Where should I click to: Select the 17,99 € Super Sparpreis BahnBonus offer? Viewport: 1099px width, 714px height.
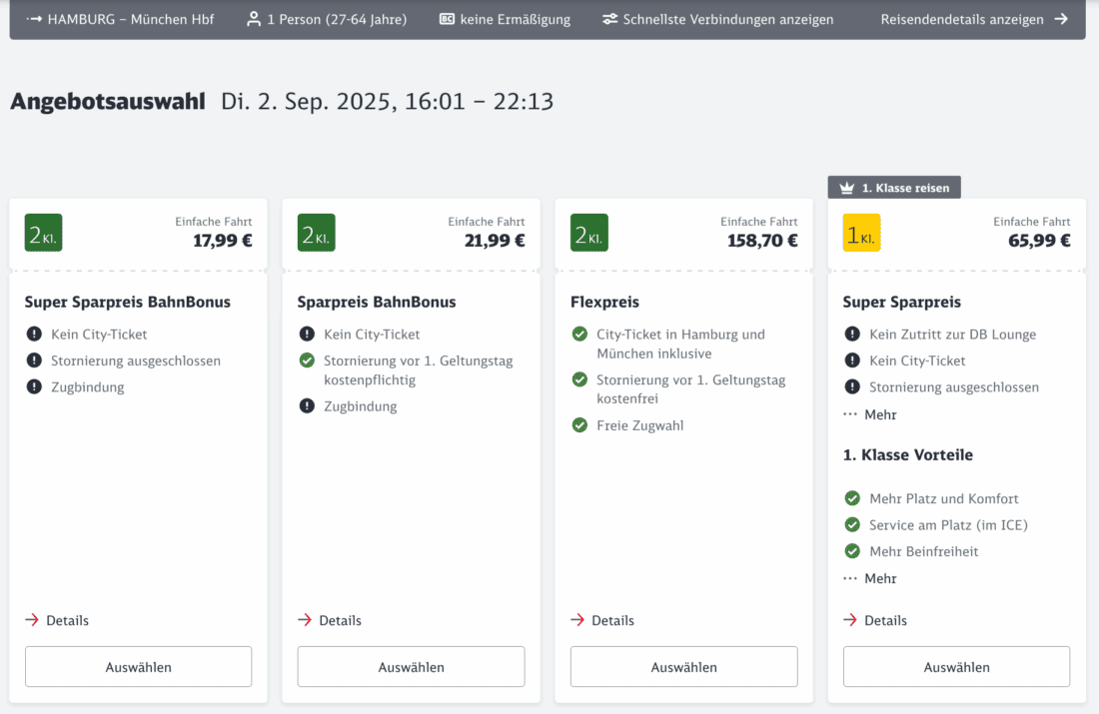pos(138,667)
